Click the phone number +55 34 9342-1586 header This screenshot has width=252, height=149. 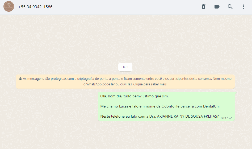point(35,7)
